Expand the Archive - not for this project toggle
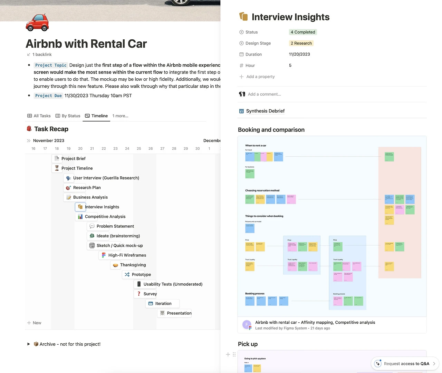 29,344
